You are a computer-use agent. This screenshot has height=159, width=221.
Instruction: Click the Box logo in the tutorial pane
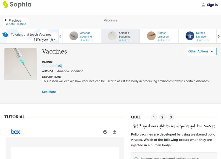(x=15, y=132)
